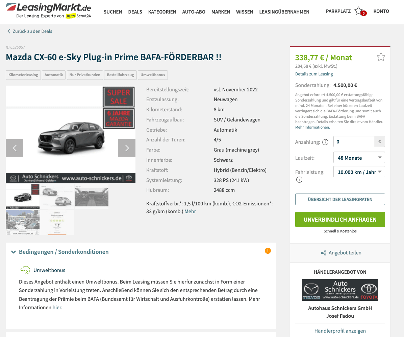The image size is (404, 337).
Task: Open the LEASINGÜBERNAHMEN menu item
Action: coord(284,12)
